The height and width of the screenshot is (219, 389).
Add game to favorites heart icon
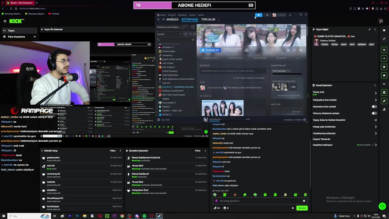point(301,50)
